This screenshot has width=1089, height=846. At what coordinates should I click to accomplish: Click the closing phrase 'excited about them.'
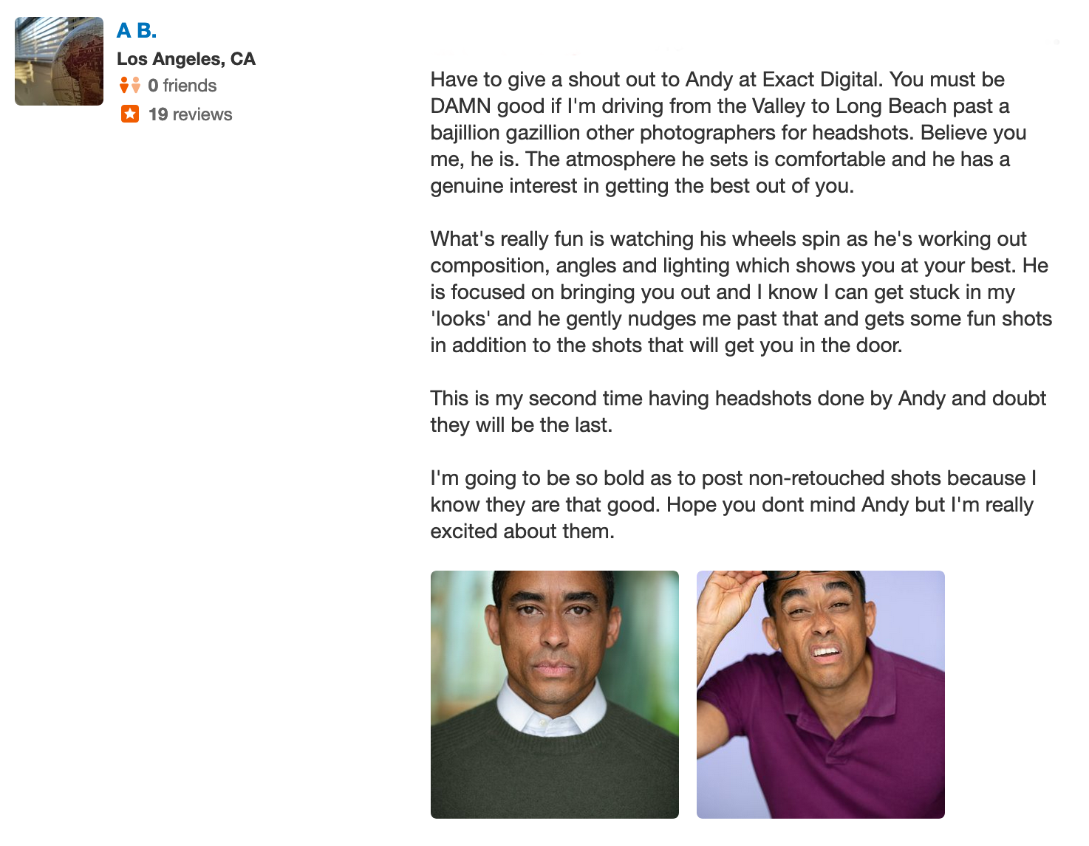click(522, 532)
